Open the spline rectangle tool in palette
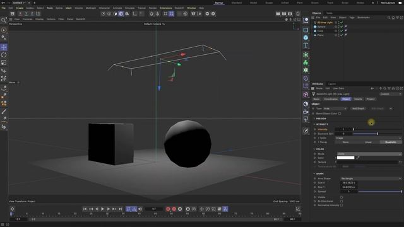The height and width of the screenshot is (227, 404). click(x=306, y=30)
